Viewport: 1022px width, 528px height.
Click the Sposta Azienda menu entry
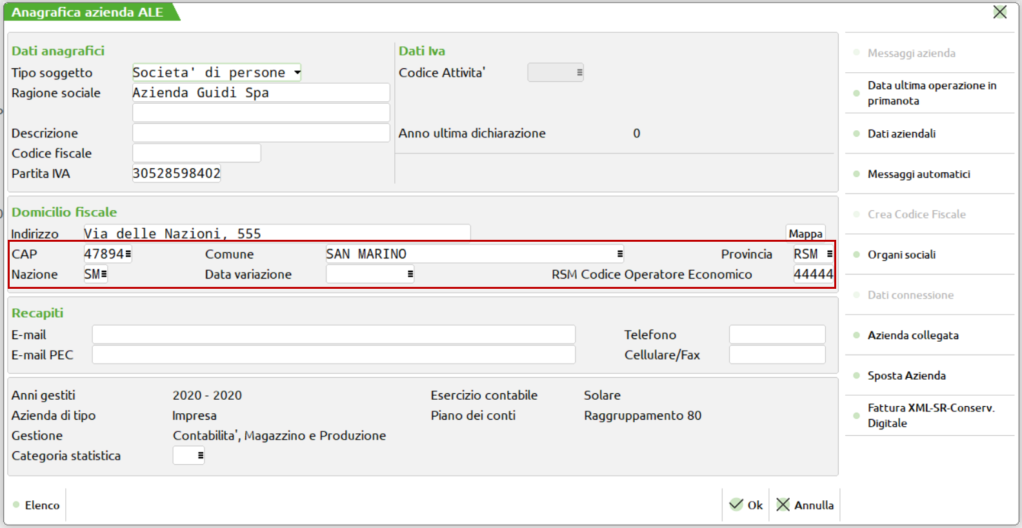(x=906, y=376)
